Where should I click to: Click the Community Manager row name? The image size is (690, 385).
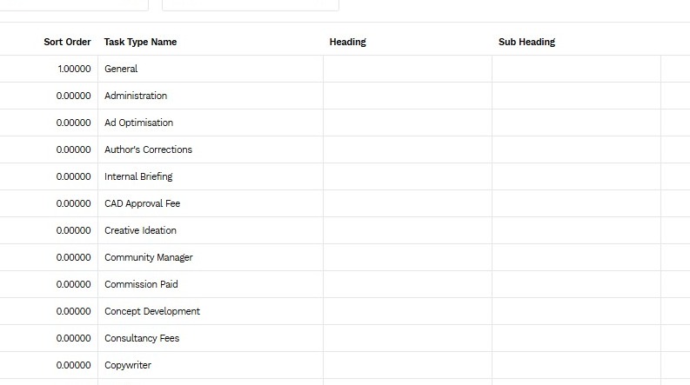click(148, 257)
